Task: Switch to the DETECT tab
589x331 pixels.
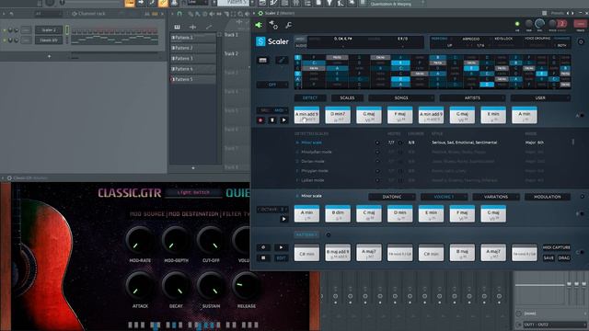Action: point(310,98)
